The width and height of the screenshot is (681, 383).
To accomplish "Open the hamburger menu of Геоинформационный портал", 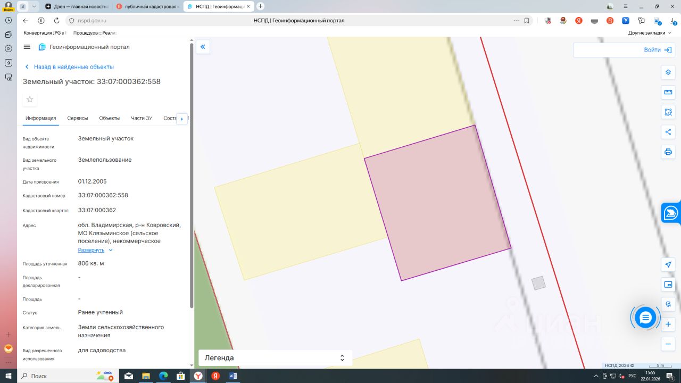I will tap(27, 47).
